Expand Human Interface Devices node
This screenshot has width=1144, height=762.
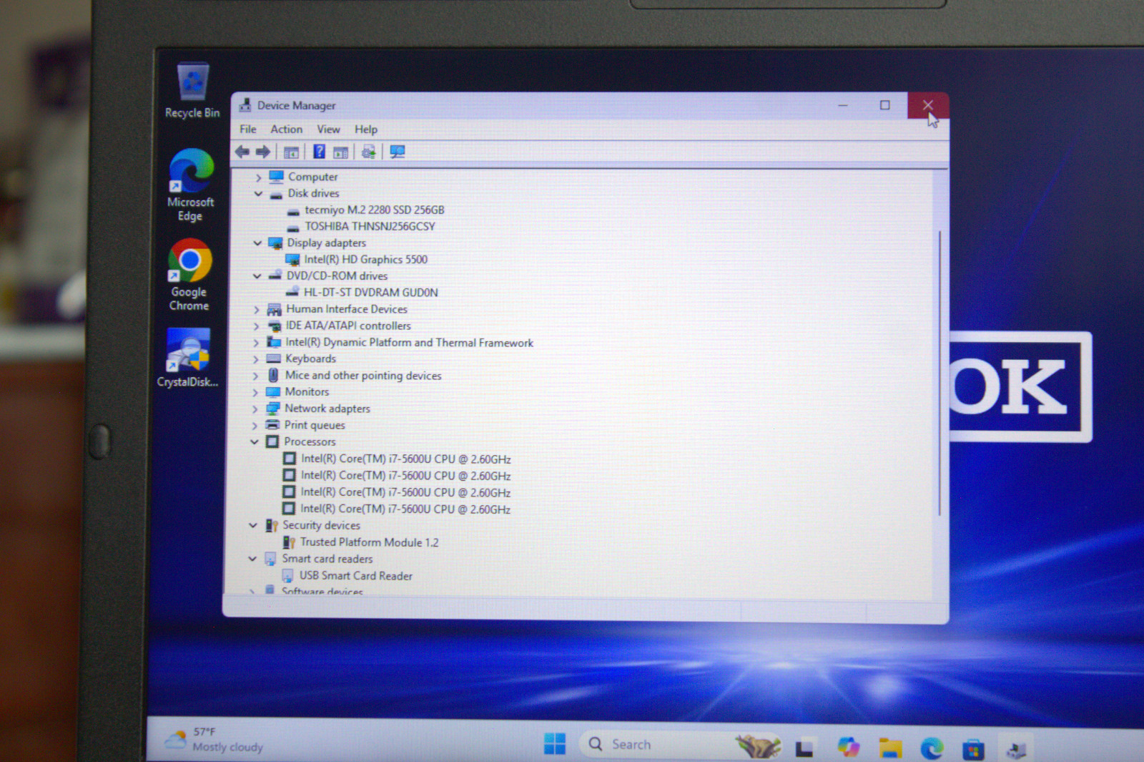tap(257, 310)
